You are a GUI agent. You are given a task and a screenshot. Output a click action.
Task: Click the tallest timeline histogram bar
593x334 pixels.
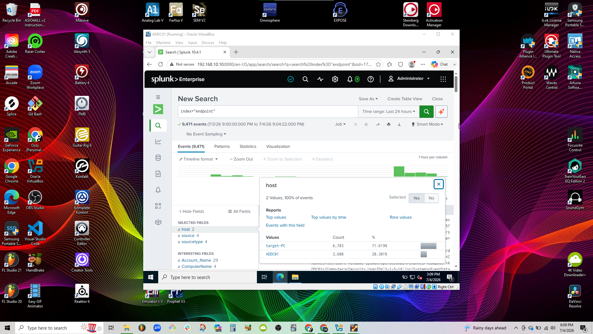tap(399, 171)
